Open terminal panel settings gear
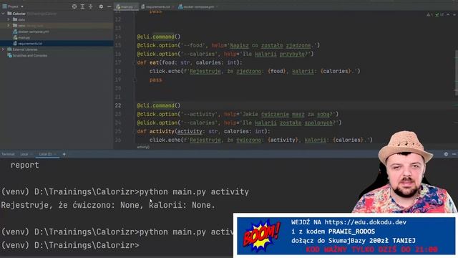Screen dimensions: 458x258 point(446,154)
